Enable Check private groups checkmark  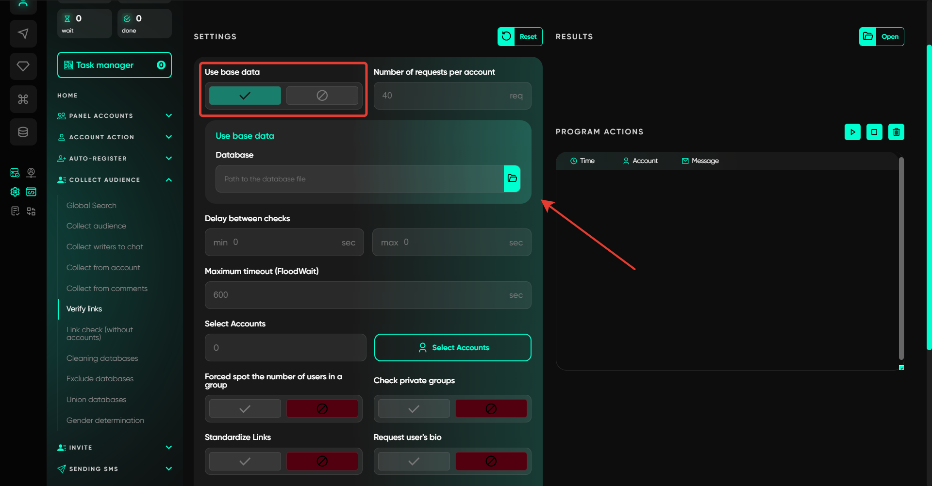pyautogui.click(x=414, y=409)
